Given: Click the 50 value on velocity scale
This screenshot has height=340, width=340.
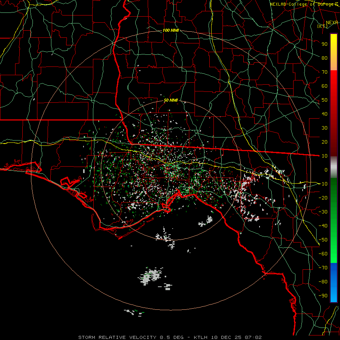Looking at the screenshot, I should pyautogui.click(x=325, y=100).
